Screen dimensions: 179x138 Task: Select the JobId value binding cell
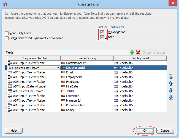(x=87, y=91)
